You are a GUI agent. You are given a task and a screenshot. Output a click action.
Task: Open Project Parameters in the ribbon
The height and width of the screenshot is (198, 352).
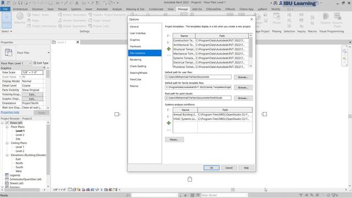[x=72, y=15]
